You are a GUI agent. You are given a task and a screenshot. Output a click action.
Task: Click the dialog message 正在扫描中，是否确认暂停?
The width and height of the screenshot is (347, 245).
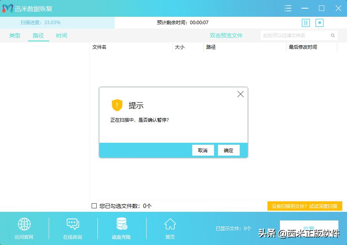[x=140, y=120]
